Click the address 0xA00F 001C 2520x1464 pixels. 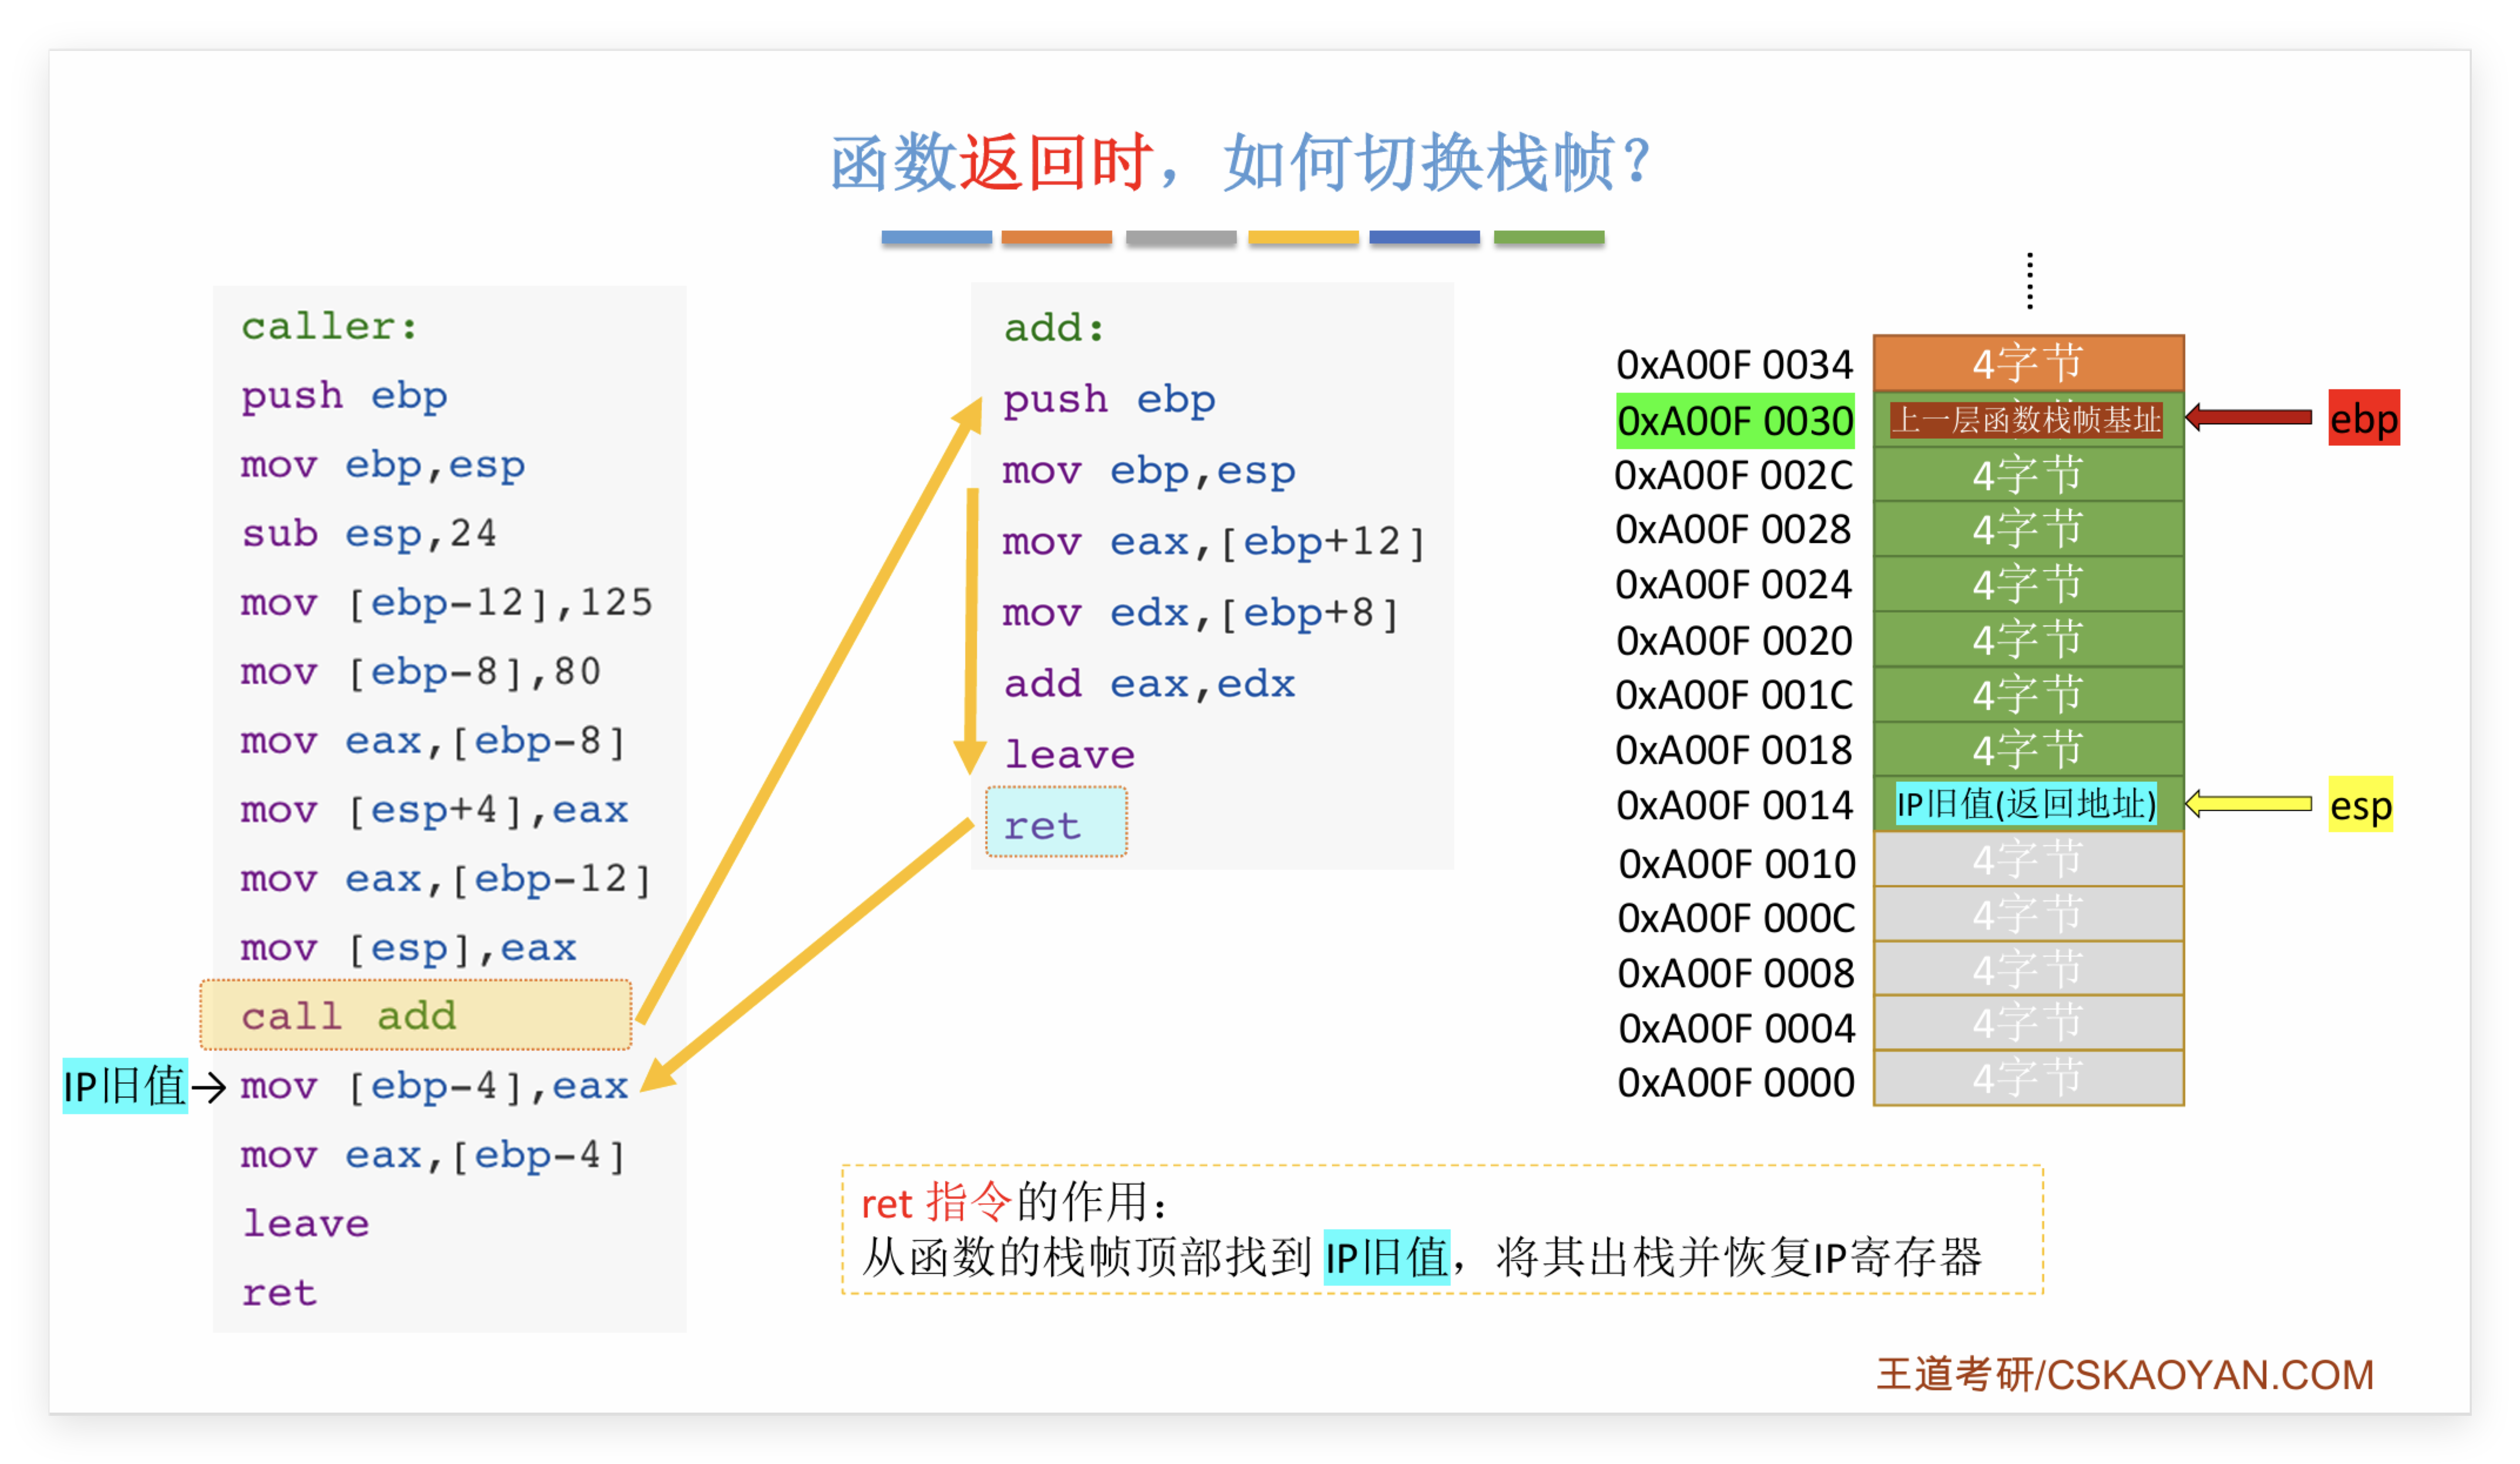click(1734, 694)
